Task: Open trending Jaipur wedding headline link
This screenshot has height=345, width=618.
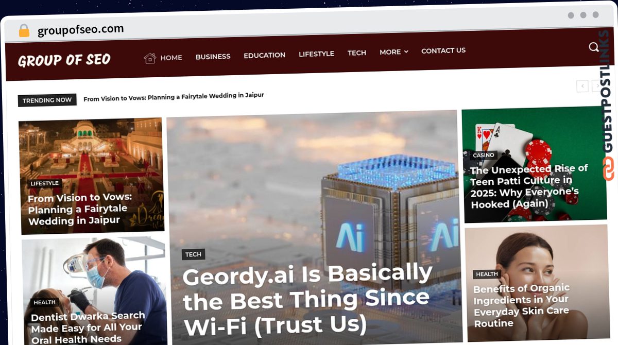Action: pos(174,97)
